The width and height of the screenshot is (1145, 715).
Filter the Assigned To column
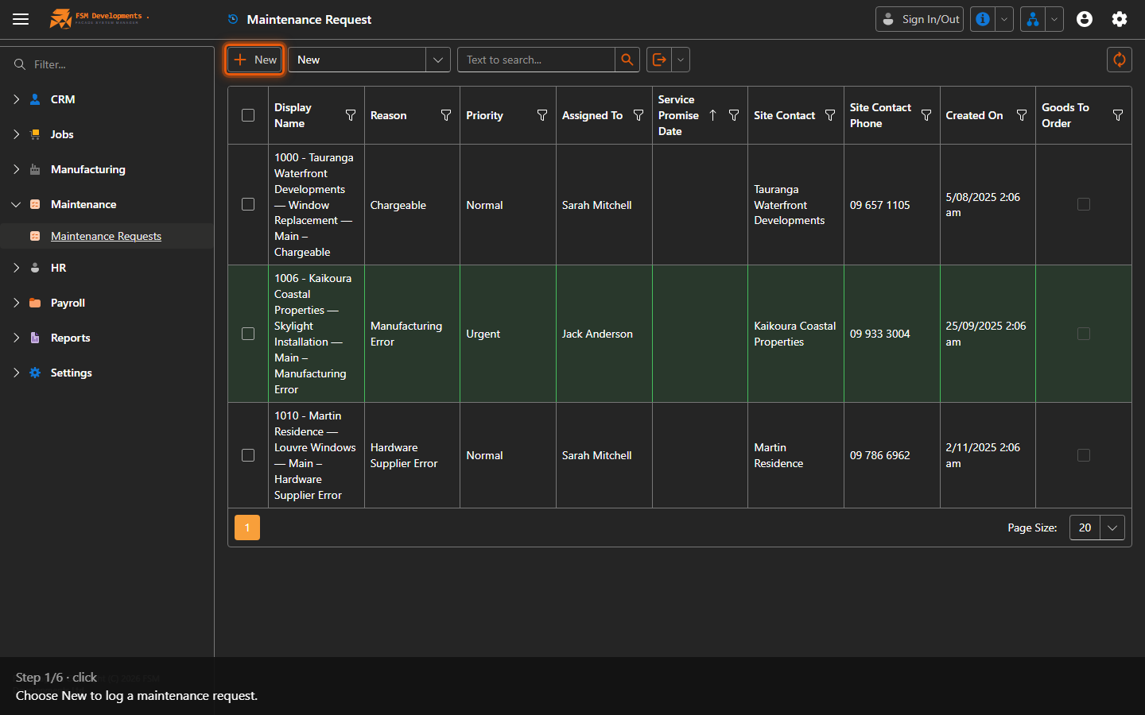pyautogui.click(x=638, y=115)
